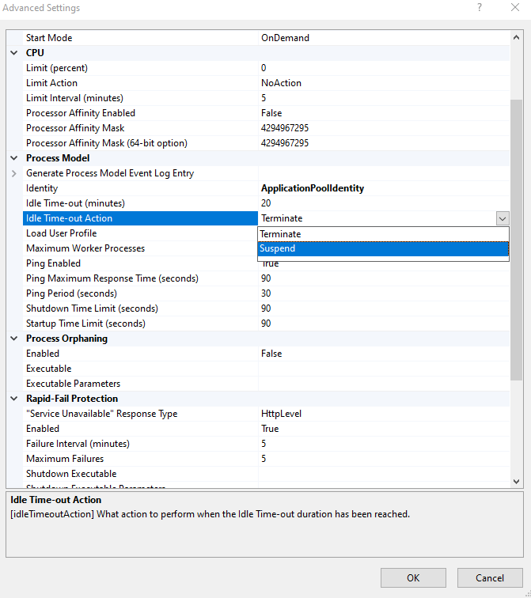Select Processor Affinity Enabled property
531x598 pixels.
click(x=81, y=113)
